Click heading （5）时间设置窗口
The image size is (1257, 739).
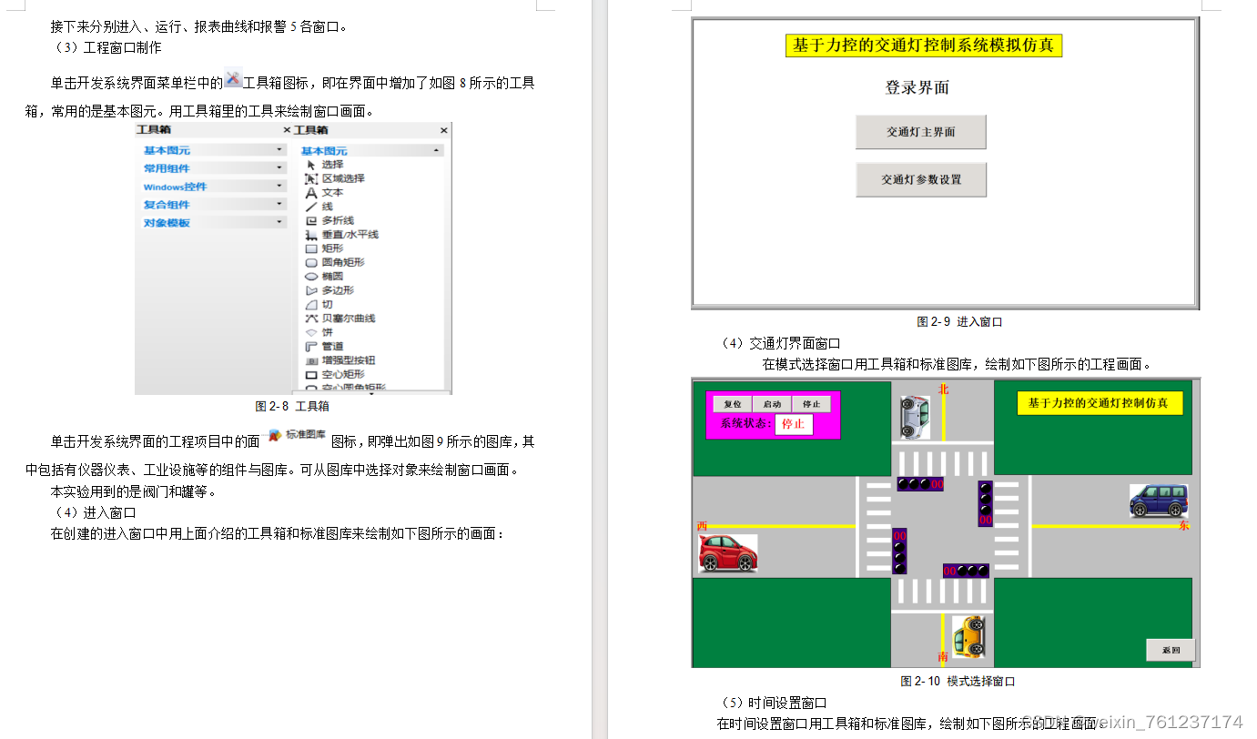(772, 703)
